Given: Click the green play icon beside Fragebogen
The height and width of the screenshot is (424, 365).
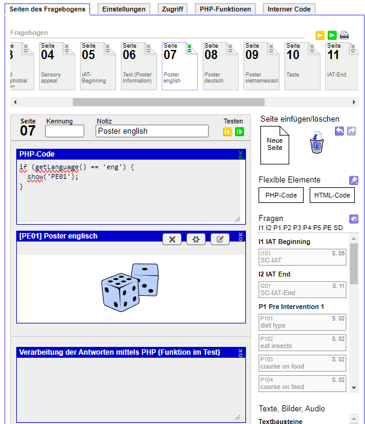Looking at the screenshot, I should (332, 35).
